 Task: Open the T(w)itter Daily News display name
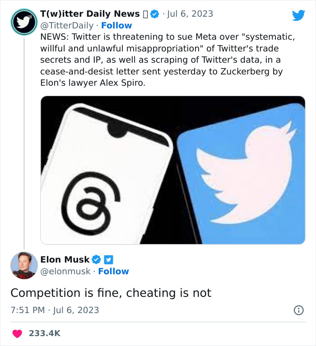point(90,14)
